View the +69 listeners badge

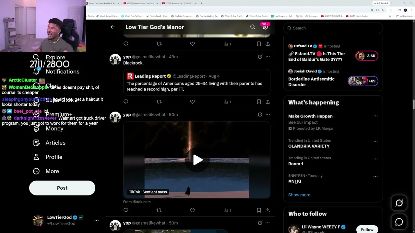[363, 81]
